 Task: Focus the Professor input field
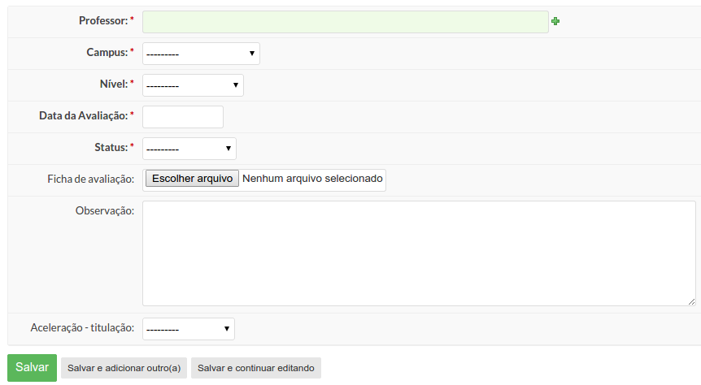[345, 22]
